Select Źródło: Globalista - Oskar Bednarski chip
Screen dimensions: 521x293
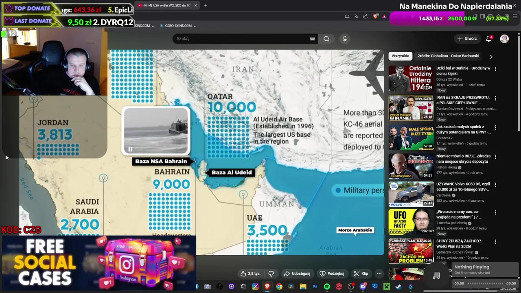(x=448, y=56)
